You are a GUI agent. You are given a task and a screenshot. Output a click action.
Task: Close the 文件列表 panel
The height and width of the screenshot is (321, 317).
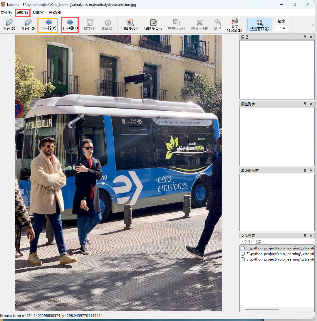(x=311, y=236)
